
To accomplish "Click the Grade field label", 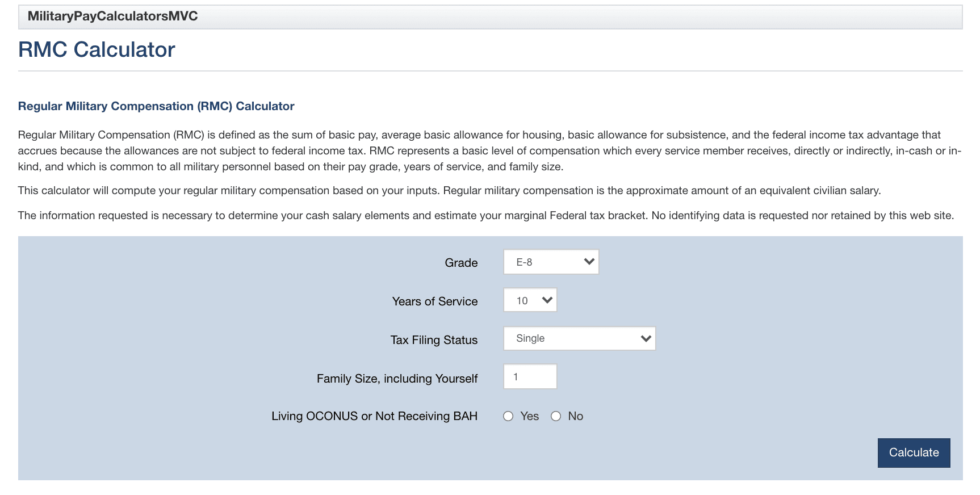I will pyautogui.click(x=461, y=263).
